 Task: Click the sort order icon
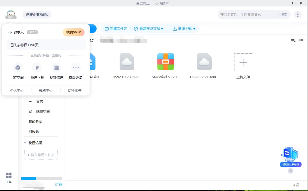(293, 41)
